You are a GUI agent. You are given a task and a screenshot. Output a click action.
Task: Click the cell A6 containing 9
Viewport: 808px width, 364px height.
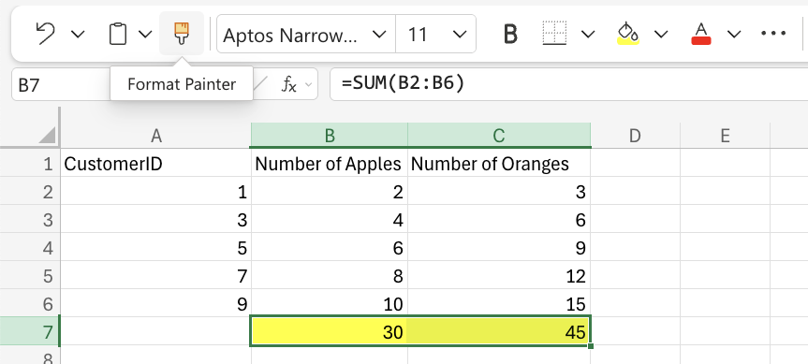156,304
